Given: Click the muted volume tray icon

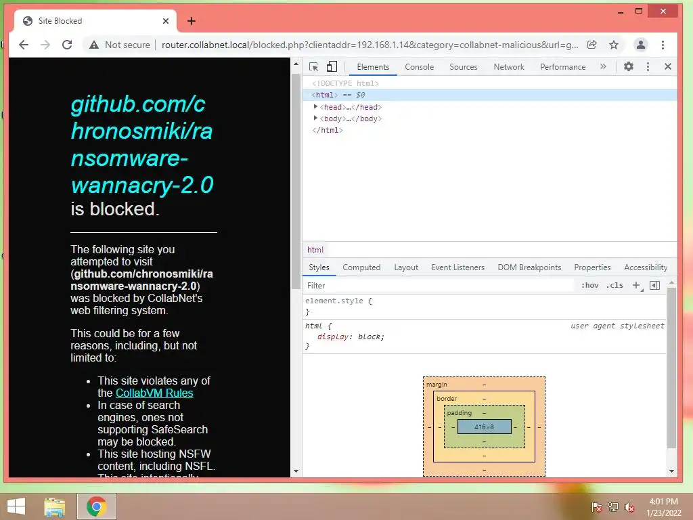Looking at the screenshot, I should (x=629, y=507).
